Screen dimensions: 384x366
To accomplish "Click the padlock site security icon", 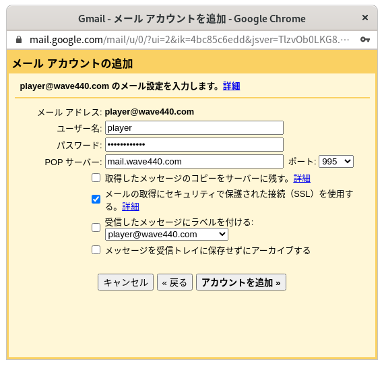I will (x=19, y=40).
